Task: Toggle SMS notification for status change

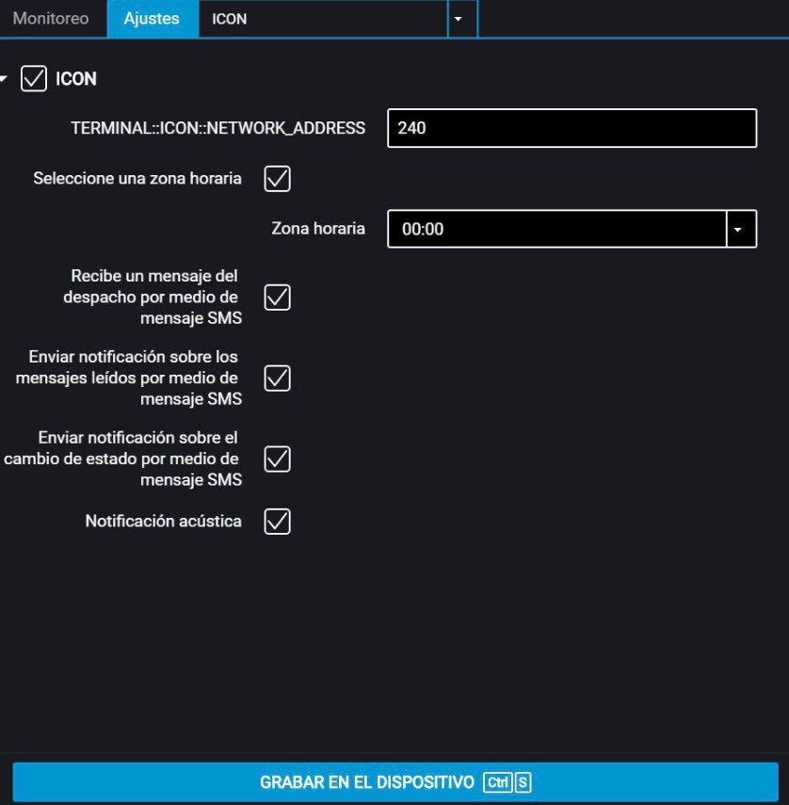Action: click(277, 459)
